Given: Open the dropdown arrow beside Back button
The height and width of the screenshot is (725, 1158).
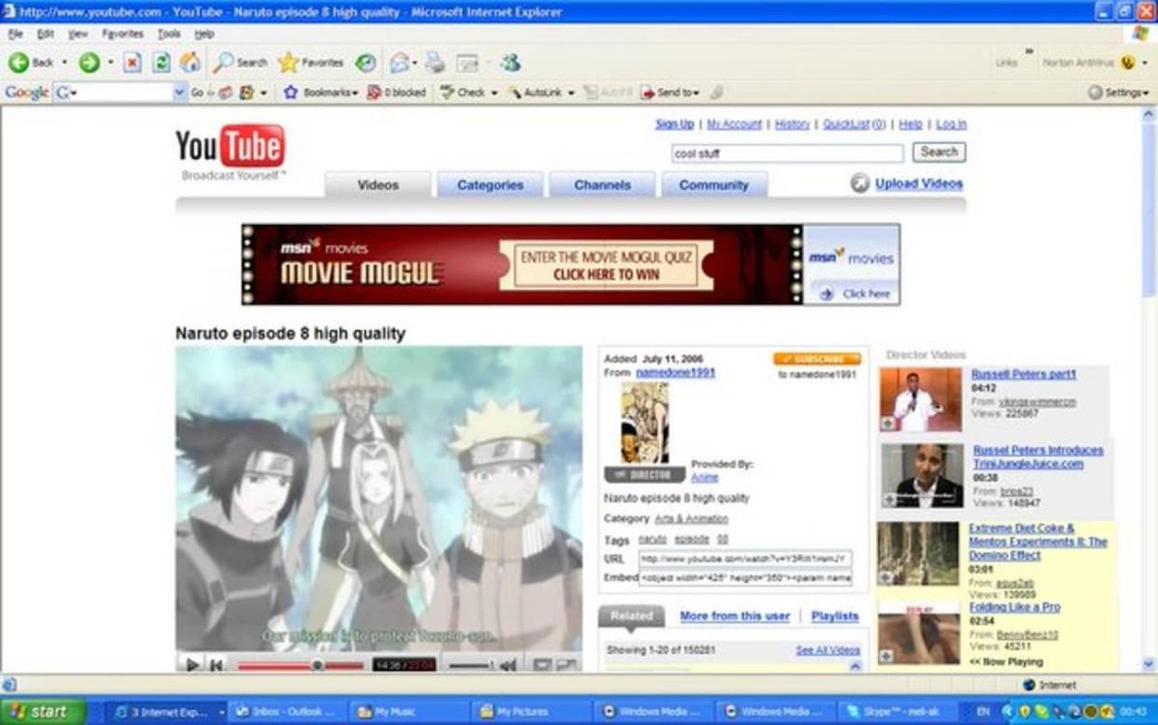Looking at the screenshot, I should coord(65,63).
